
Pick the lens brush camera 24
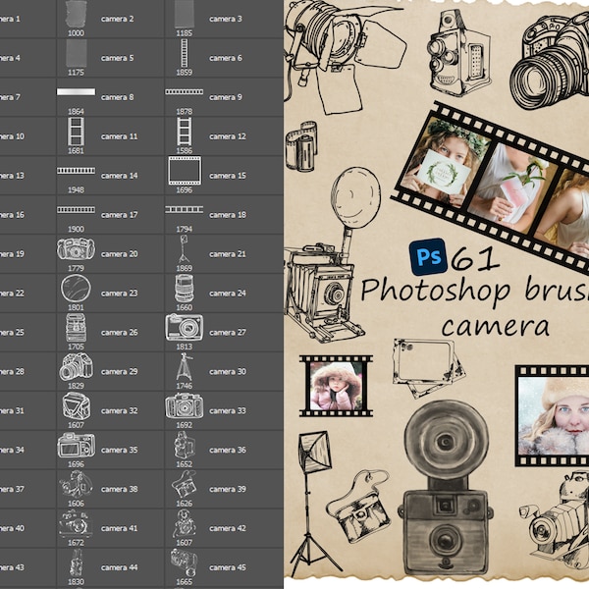coord(224,293)
